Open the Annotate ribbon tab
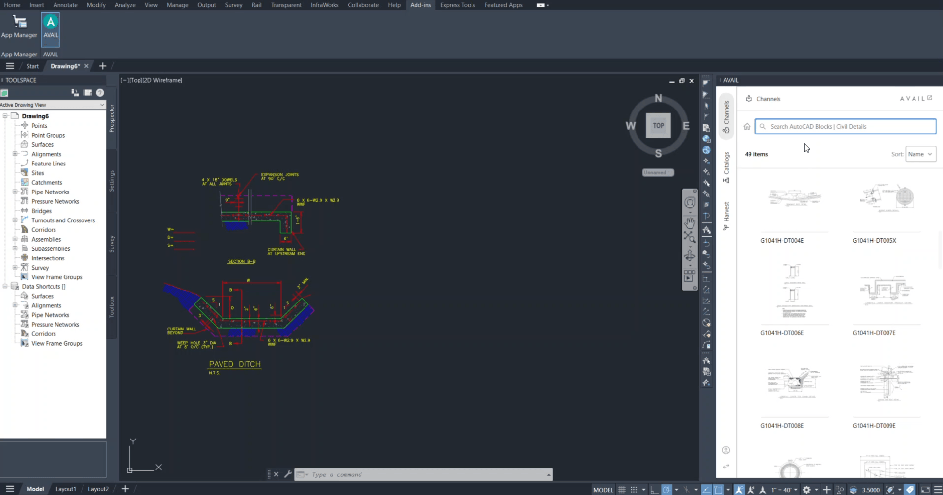This screenshot has height=495, width=943. tap(65, 5)
